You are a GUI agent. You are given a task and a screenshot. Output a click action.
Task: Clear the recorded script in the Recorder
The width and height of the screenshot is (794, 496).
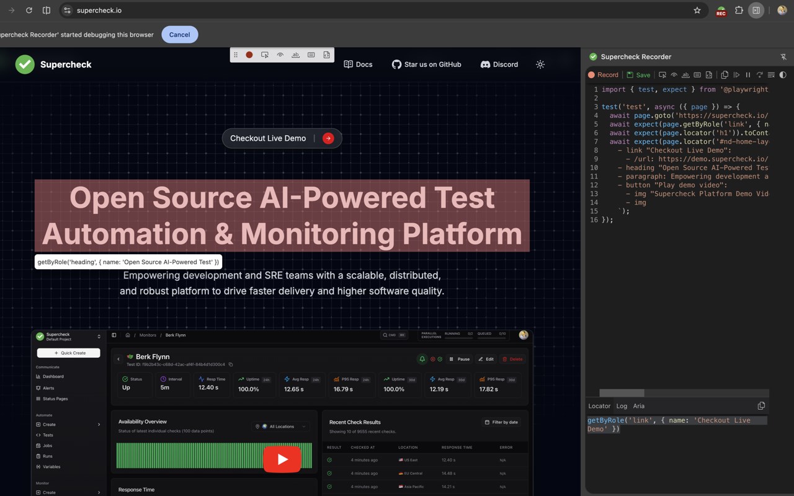click(x=771, y=75)
